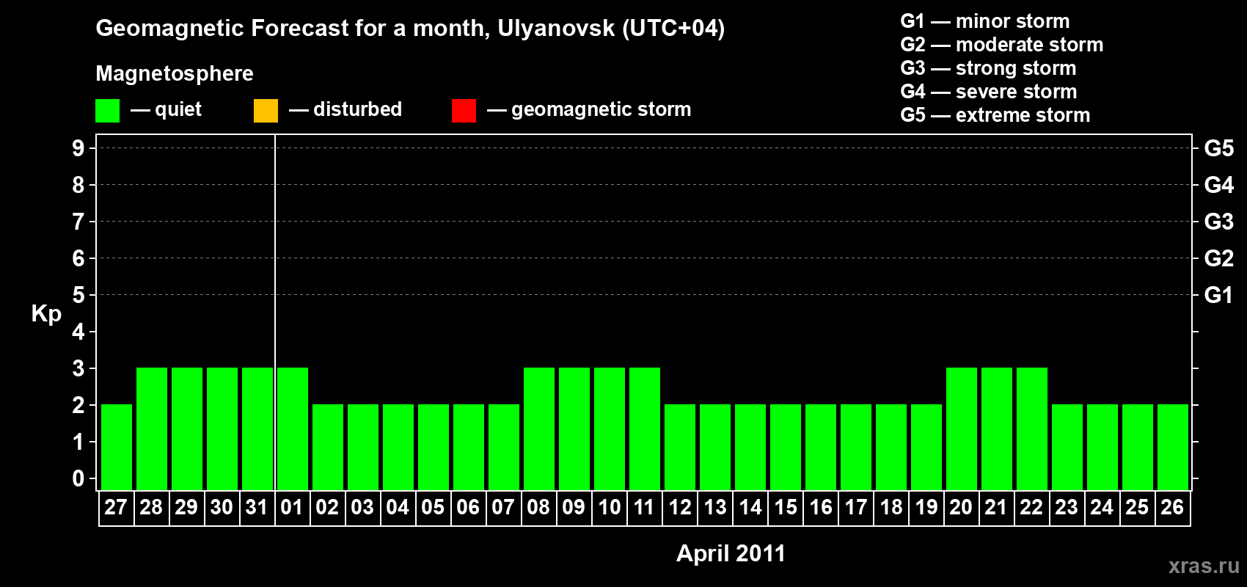The width and height of the screenshot is (1247, 587).
Task: Click the Kp axis value 5
Action: point(78,295)
